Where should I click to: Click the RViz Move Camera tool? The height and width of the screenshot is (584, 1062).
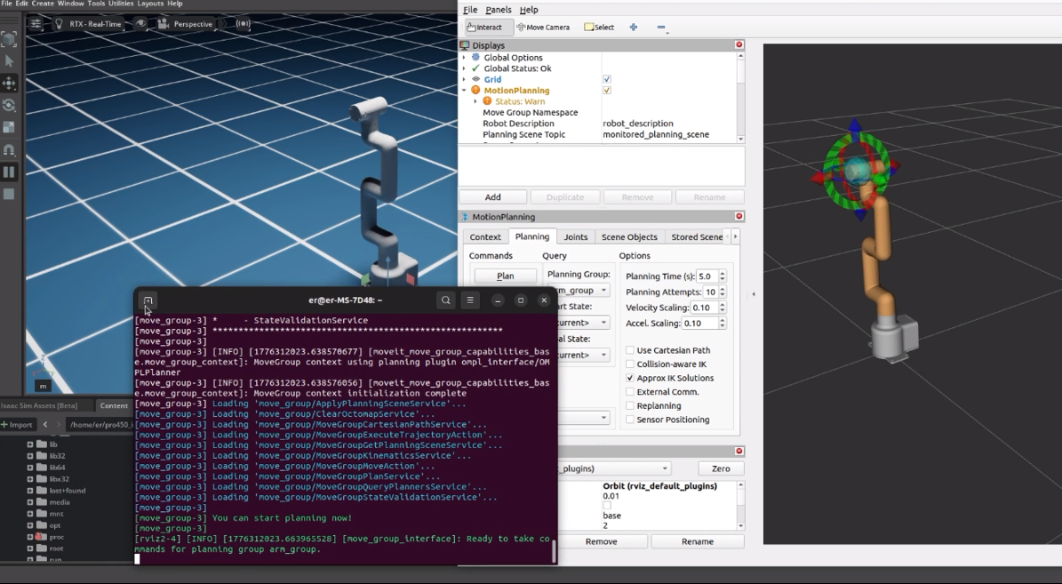(x=542, y=28)
